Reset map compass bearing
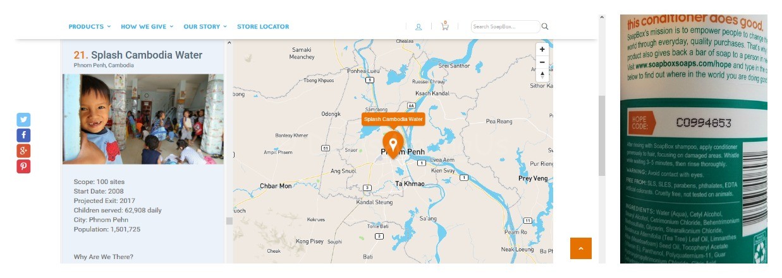Image resolution: width=782 pixels, height=278 pixels. [542, 76]
